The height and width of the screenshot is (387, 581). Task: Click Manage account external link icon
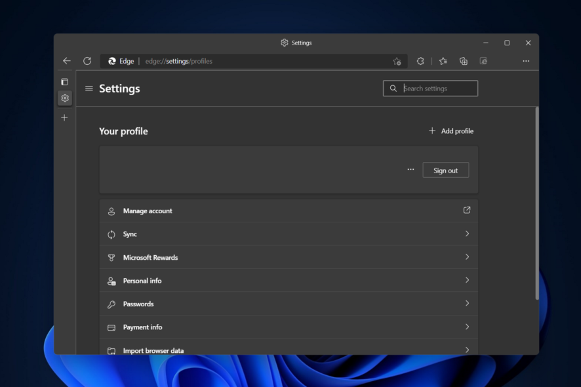(x=467, y=210)
